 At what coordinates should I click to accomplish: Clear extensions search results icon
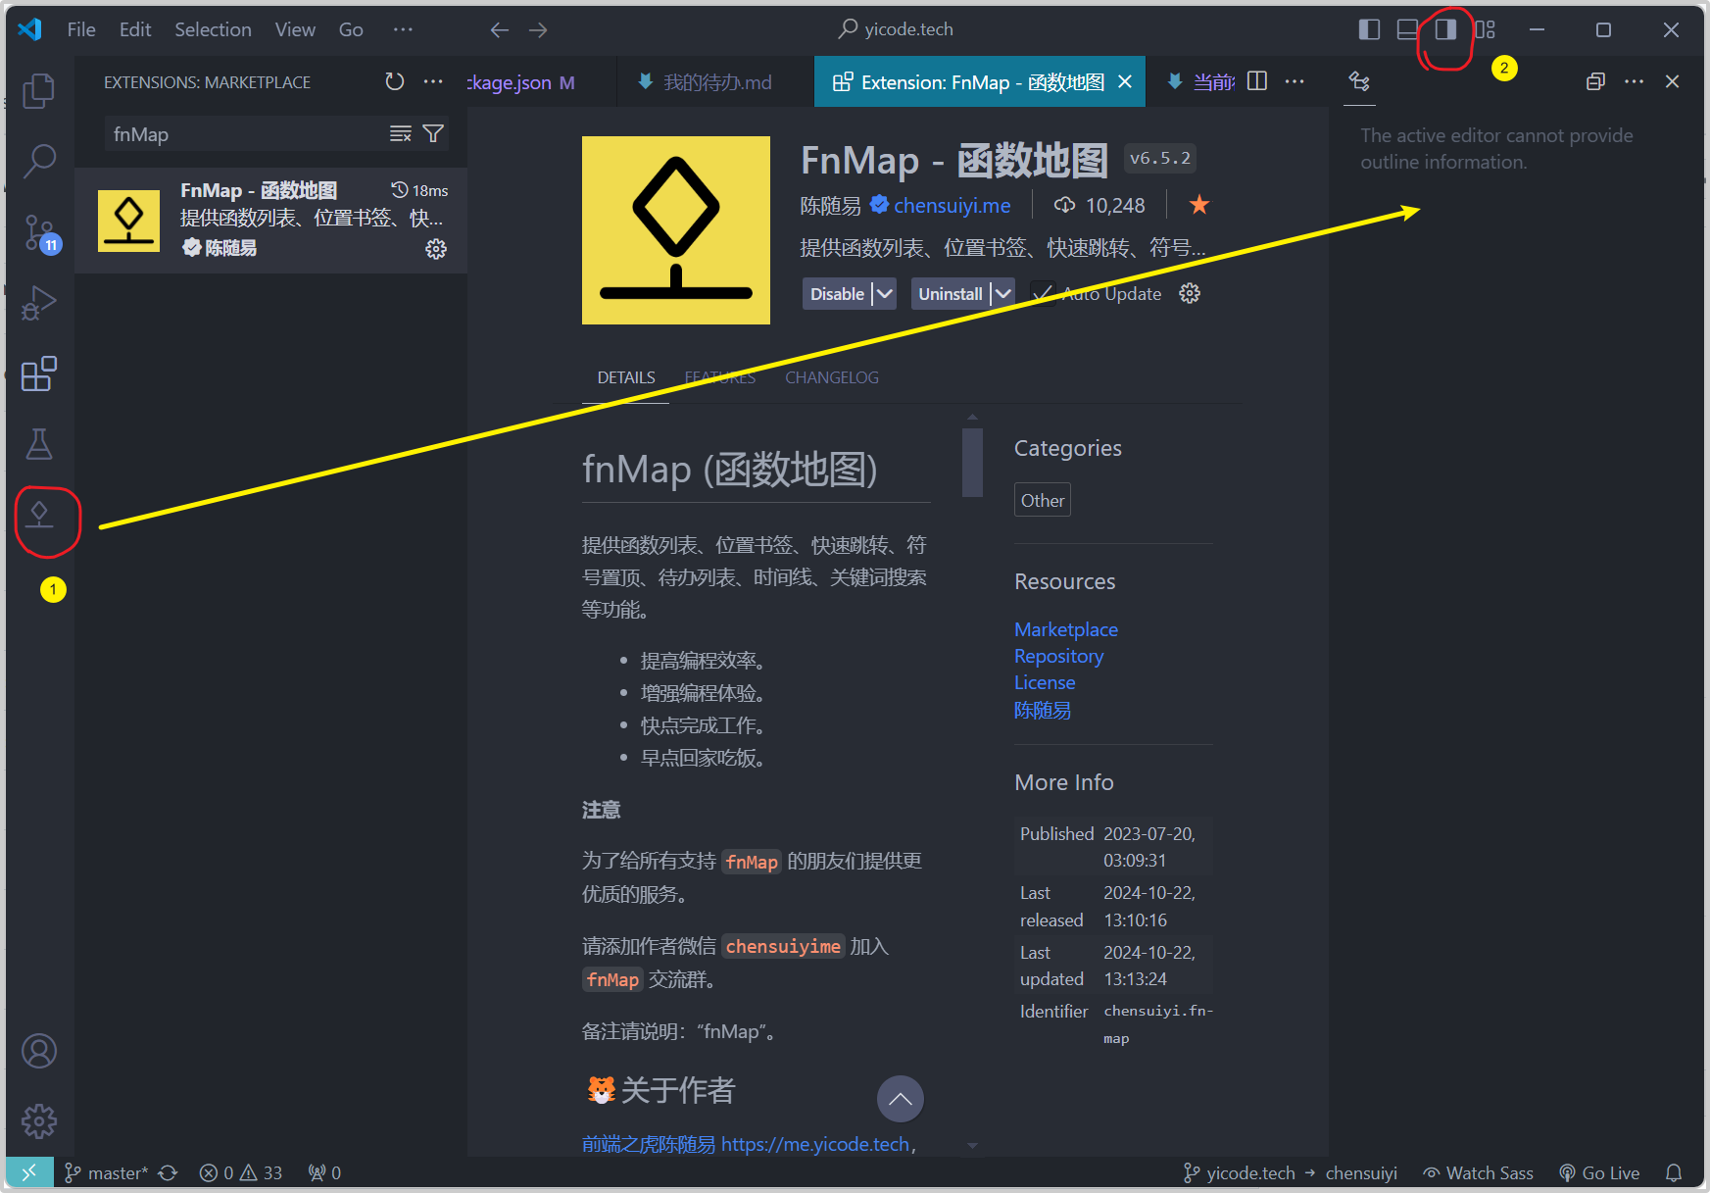(401, 133)
